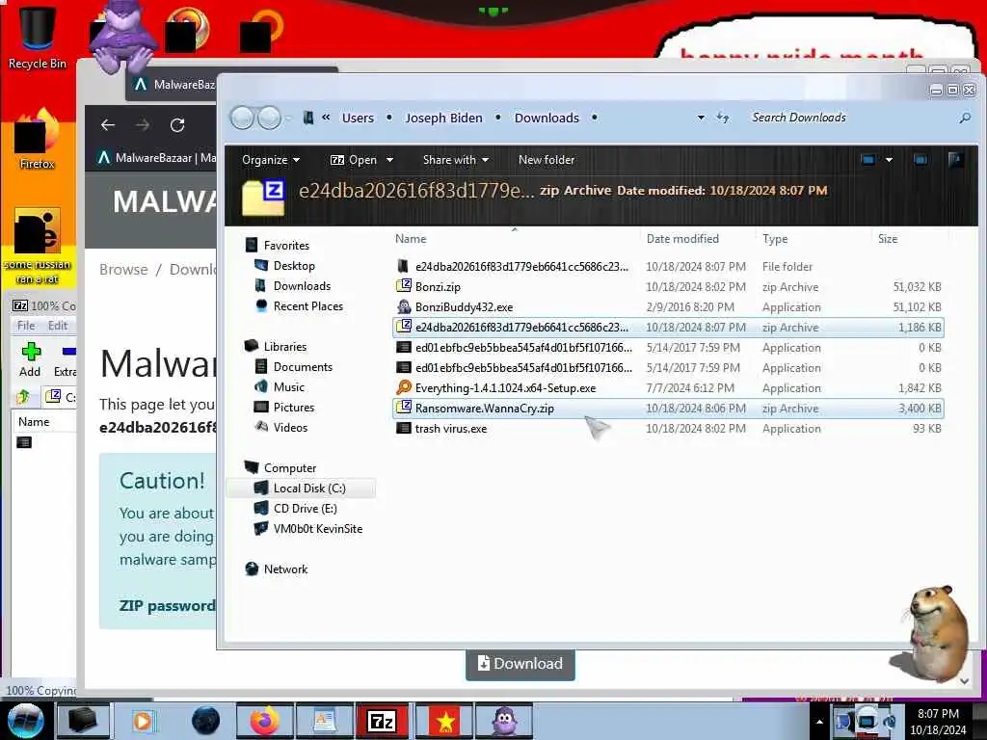Click the Browse breadcrumb link on MalwareBazaar
The height and width of the screenshot is (740, 987).
coord(123,270)
